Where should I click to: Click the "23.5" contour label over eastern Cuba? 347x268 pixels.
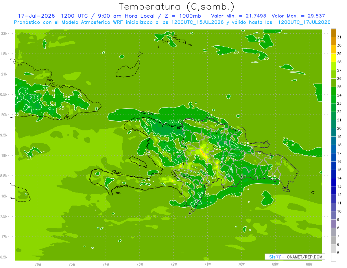point(35,97)
